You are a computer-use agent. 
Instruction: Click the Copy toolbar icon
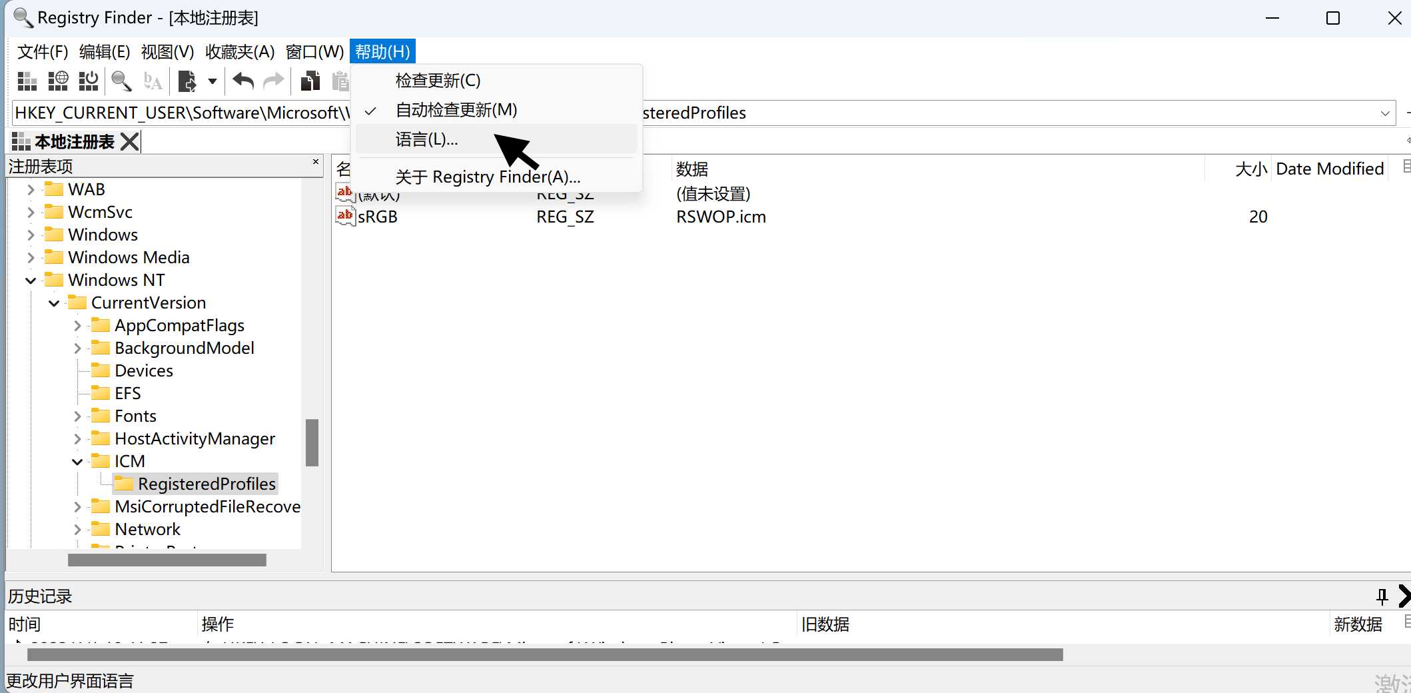(x=310, y=81)
